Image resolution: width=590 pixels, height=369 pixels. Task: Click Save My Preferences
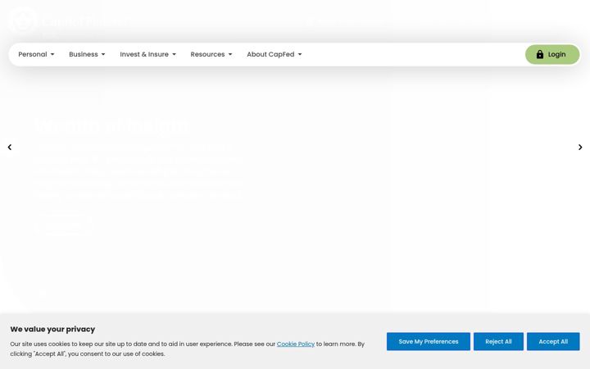coord(429,341)
